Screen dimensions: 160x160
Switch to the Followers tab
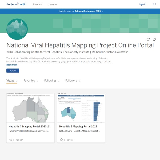(71, 81)
